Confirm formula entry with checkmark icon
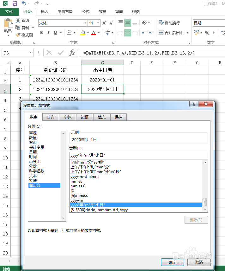This screenshot has height=271, width=225. (61, 53)
